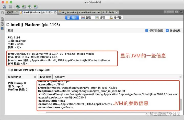Click the JVM: OpenJDK 64-Bit Server VM line
This screenshot has width=184, height=120.
pos(51,54)
